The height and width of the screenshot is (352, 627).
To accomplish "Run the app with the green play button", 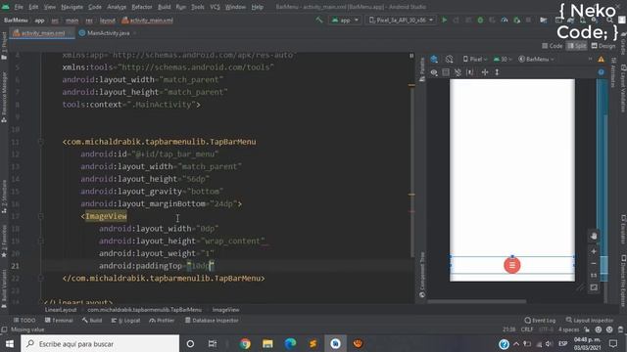I will point(444,20).
